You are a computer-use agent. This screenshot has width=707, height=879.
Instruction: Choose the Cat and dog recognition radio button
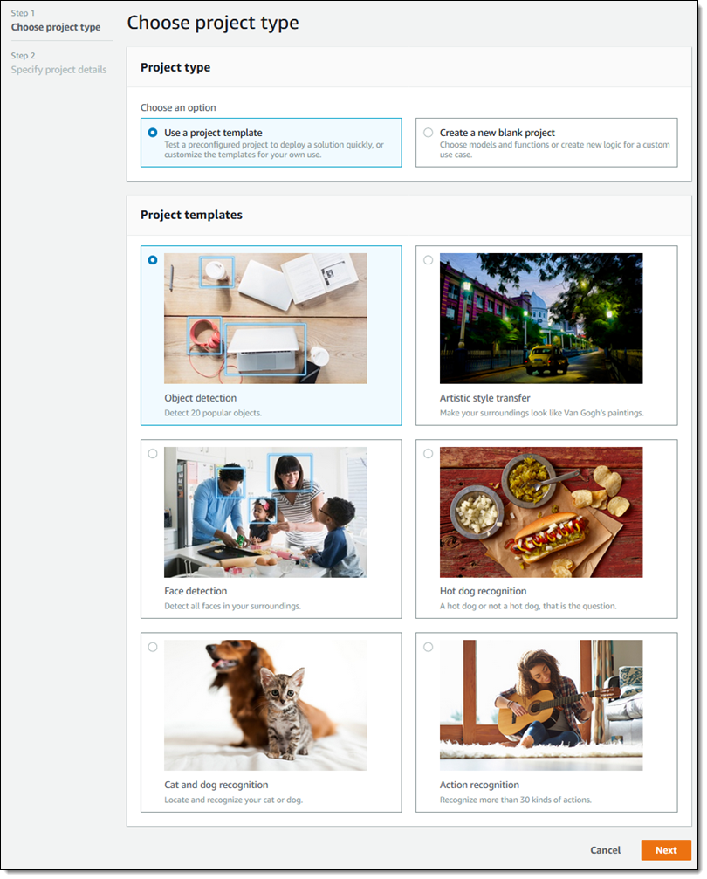point(153,647)
